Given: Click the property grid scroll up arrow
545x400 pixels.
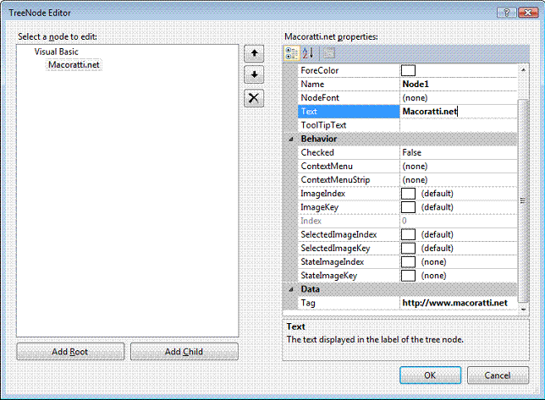Looking at the screenshot, I should [x=524, y=70].
